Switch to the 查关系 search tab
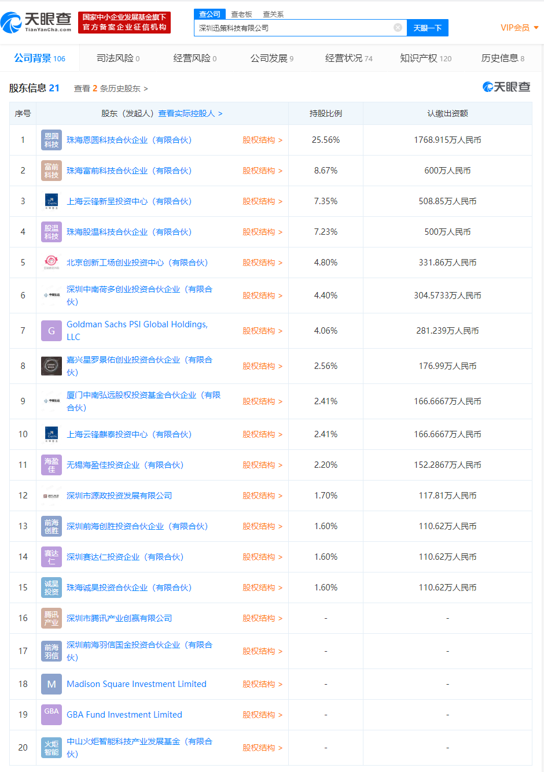544x772 pixels. (x=273, y=14)
